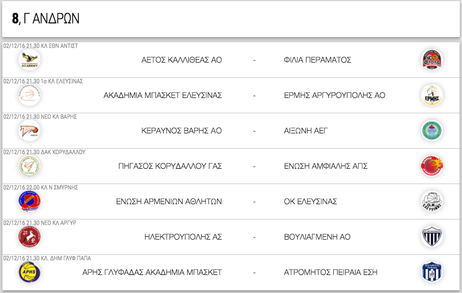Select the ΚΕΡΑΥΝΟΣ ΒΑΡΗΣ ΑΟ team name

pyautogui.click(x=182, y=131)
